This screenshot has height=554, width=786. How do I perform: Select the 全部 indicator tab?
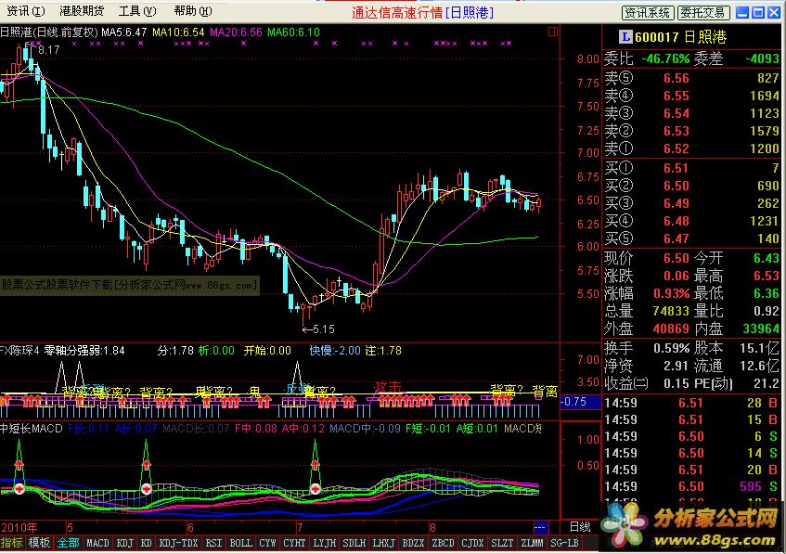pyautogui.click(x=68, y=543)
